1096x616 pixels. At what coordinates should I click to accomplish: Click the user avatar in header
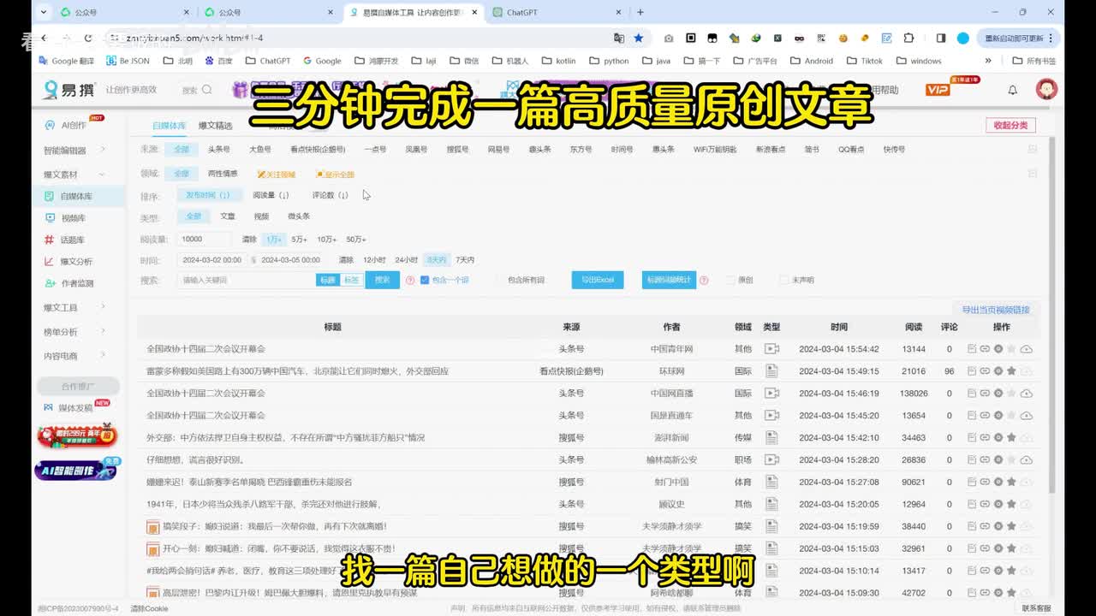(x=1046, y=90)
